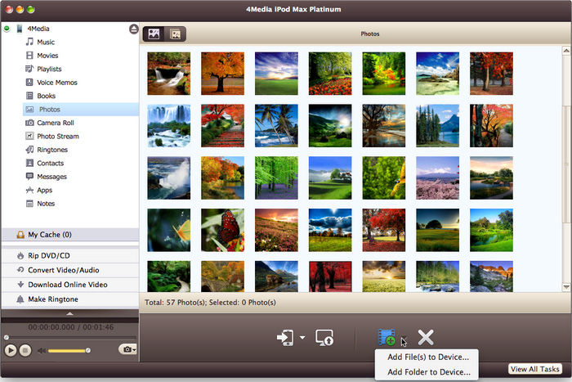This screenshot has height=382, width=572.
Task: Switch to album view mode
Action: pyautogui.click(x=174, y=34)
